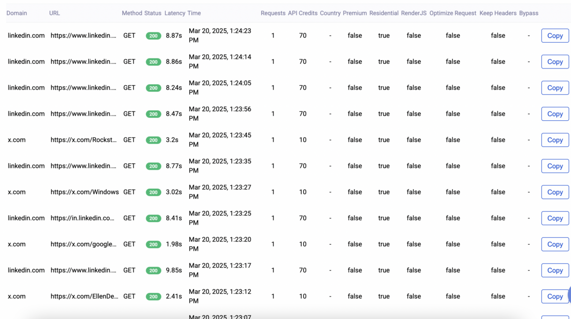This screenshot has width=571, height=319.
Task: Click the Latency column header
Action: coord(175,13)
